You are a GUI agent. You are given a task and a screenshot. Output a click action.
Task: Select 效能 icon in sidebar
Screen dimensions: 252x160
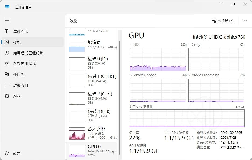(x=7, y=42)
